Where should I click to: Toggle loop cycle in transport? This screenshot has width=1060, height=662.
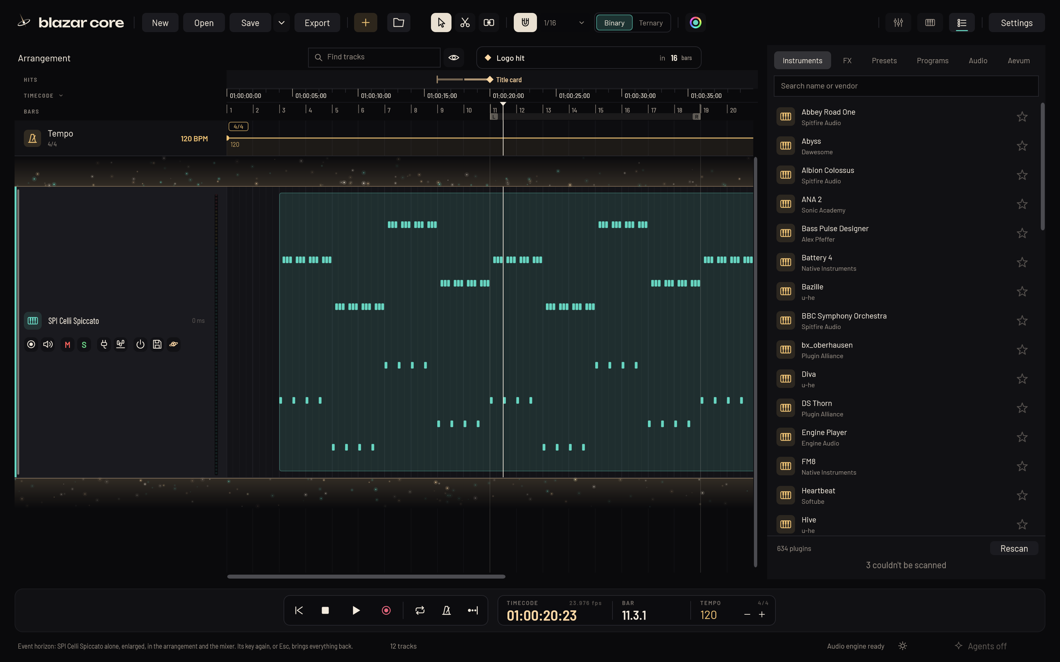420,610
